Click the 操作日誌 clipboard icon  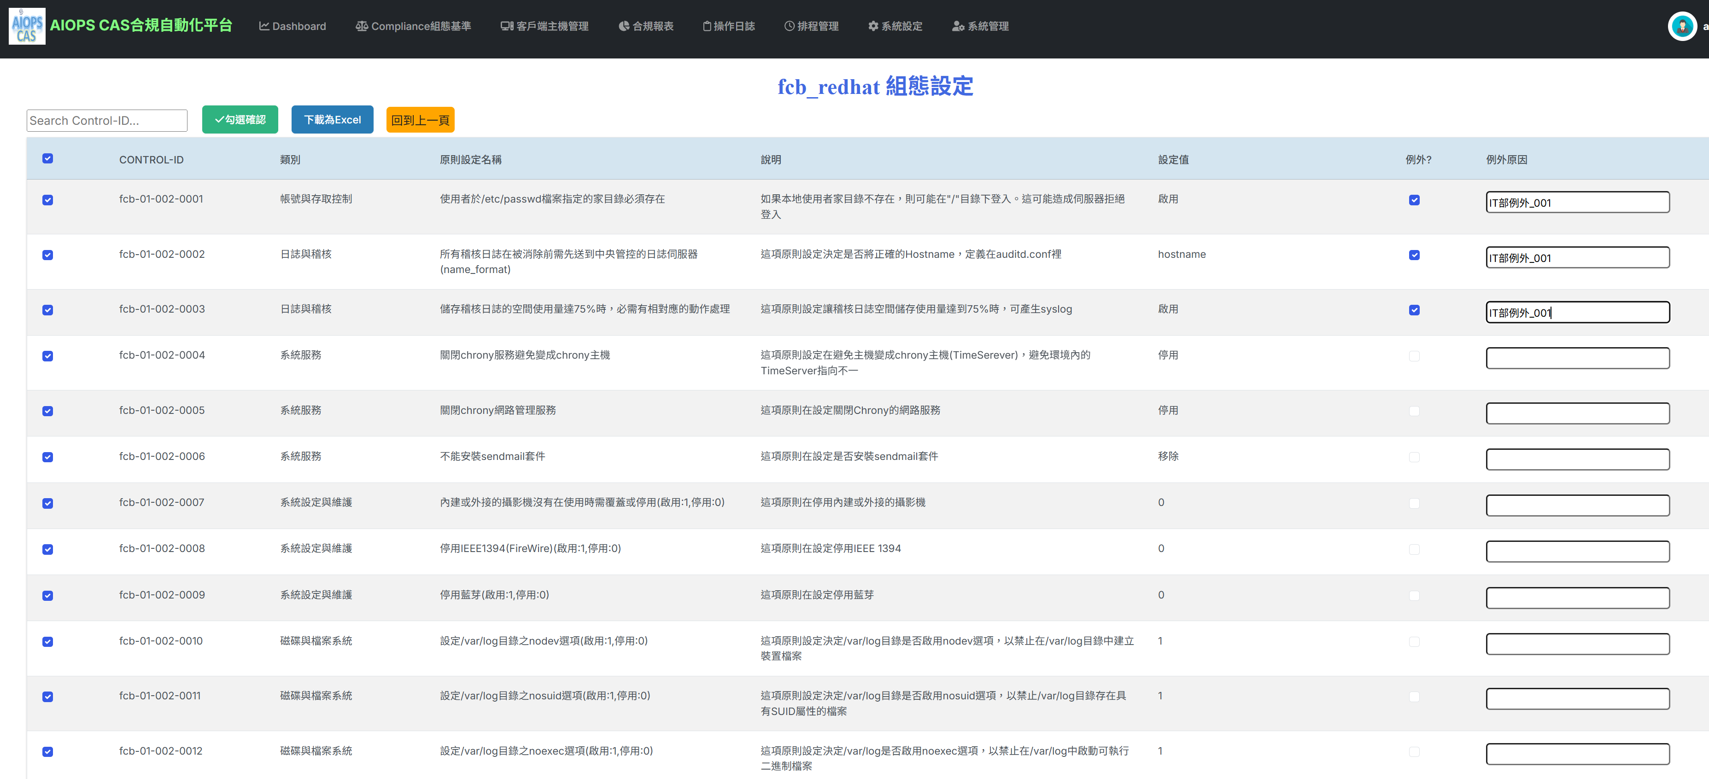point(707,27)
